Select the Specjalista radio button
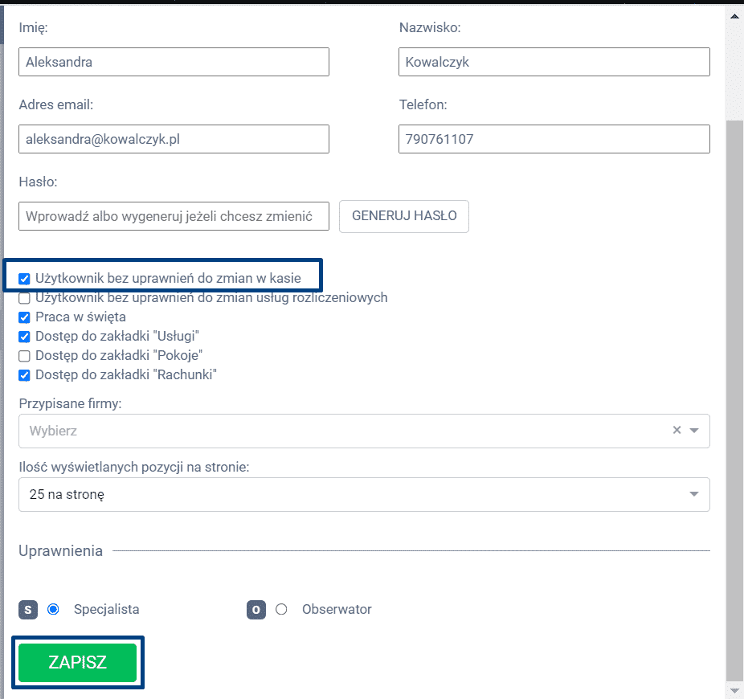 tap(54, 610)
